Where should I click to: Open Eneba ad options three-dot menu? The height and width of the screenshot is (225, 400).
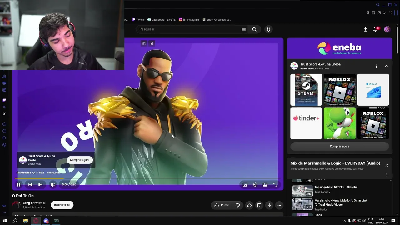coord(376,66)
